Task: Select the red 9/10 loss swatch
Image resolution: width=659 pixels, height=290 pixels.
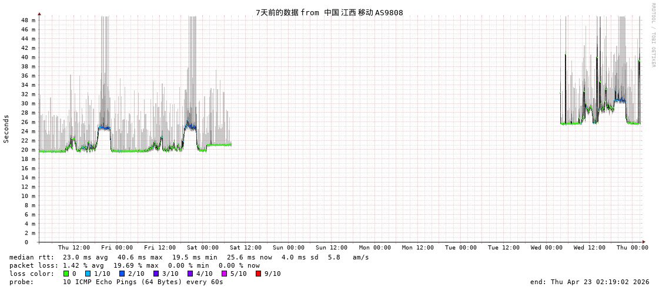Action: 258,274
